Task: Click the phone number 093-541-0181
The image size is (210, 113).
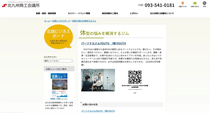Action: point(160,5)
